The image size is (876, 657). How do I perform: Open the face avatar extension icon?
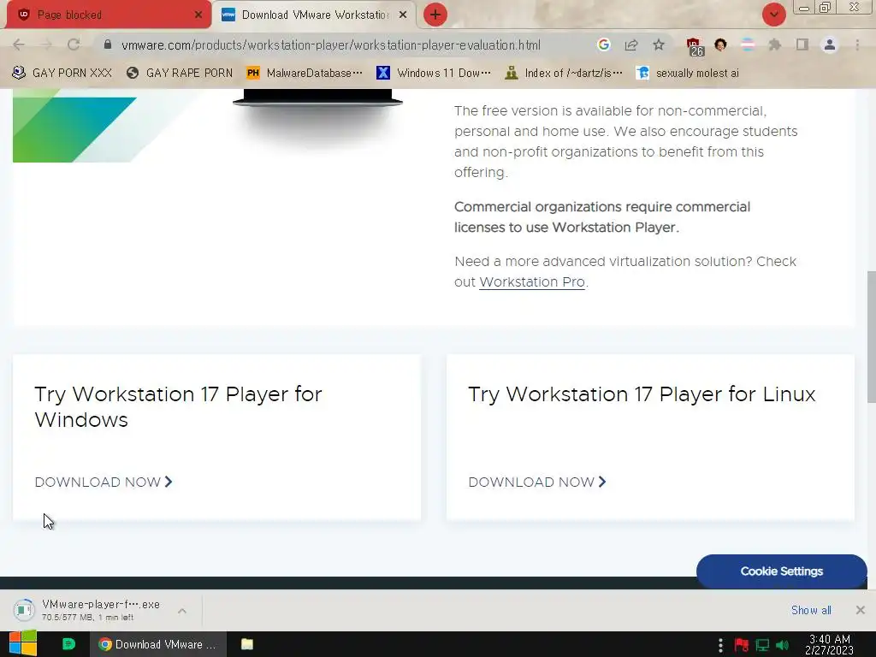720,44
